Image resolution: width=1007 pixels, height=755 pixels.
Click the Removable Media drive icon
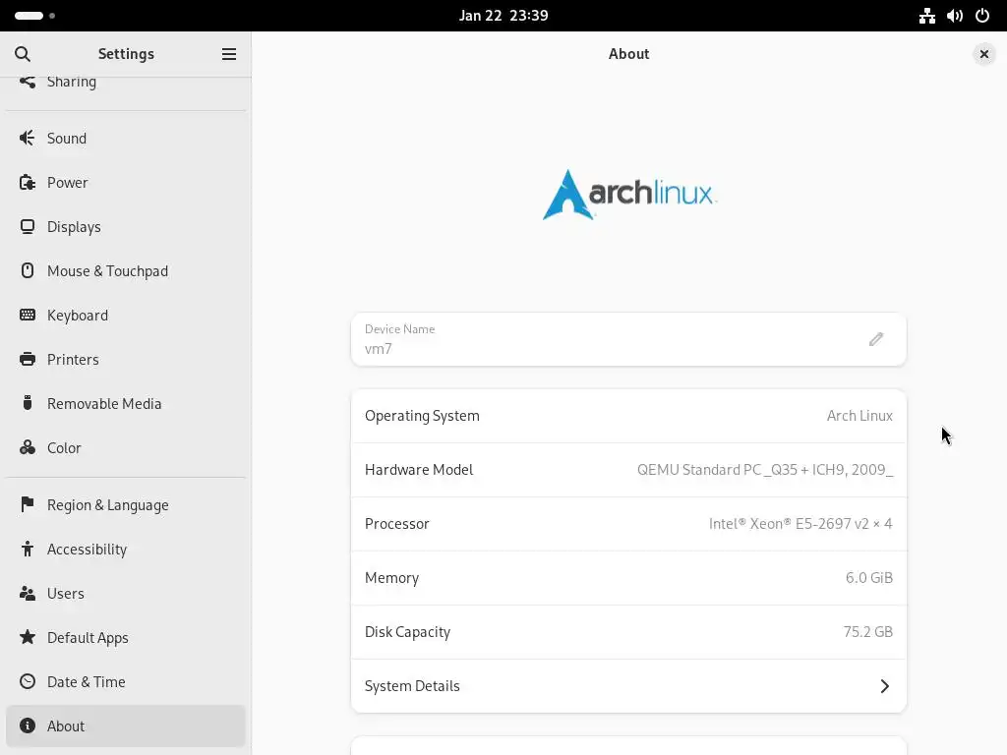pyautogui.click(x=27, y=403)
